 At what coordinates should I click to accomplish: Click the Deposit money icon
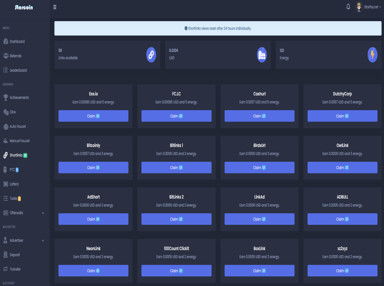pyautogui.click(x=5, y=255)
